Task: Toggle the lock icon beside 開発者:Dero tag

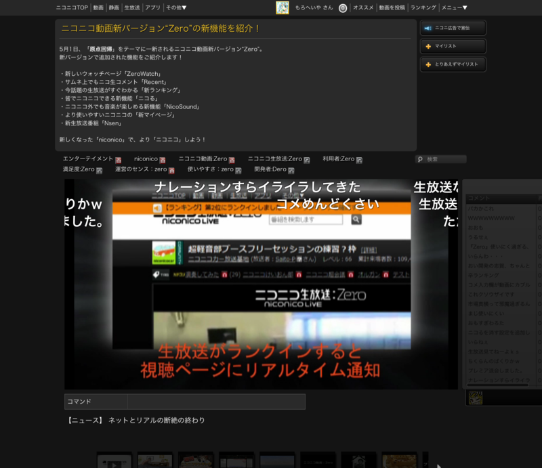Action: (291, 171)
